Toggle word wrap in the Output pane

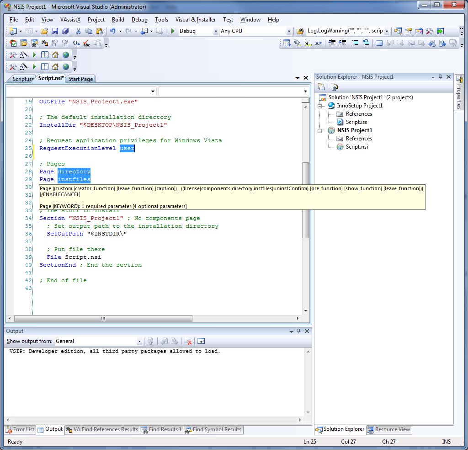[x=201, y=341]
